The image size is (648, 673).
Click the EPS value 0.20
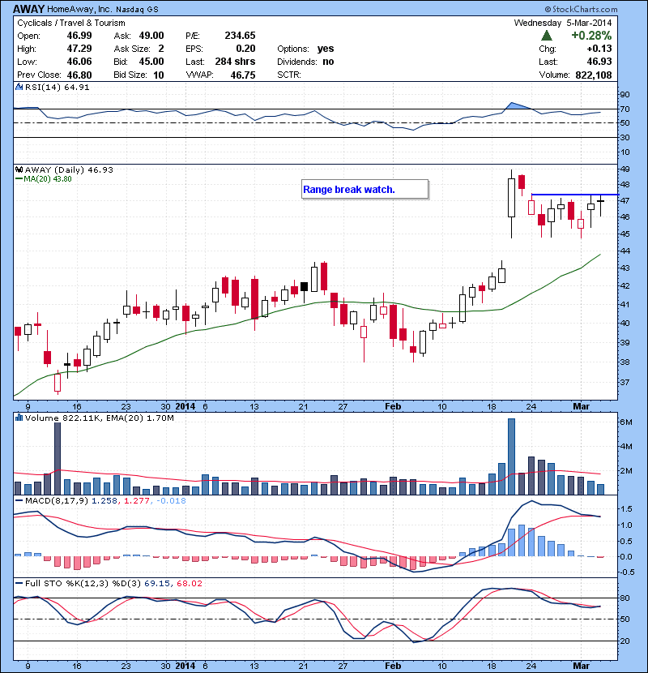pos(245,49)
